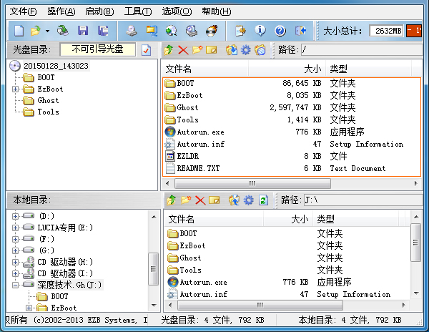Screen dimensions: 429x332
Task: Click rename icon in disc pane toolbar
Action: [211, 50]
